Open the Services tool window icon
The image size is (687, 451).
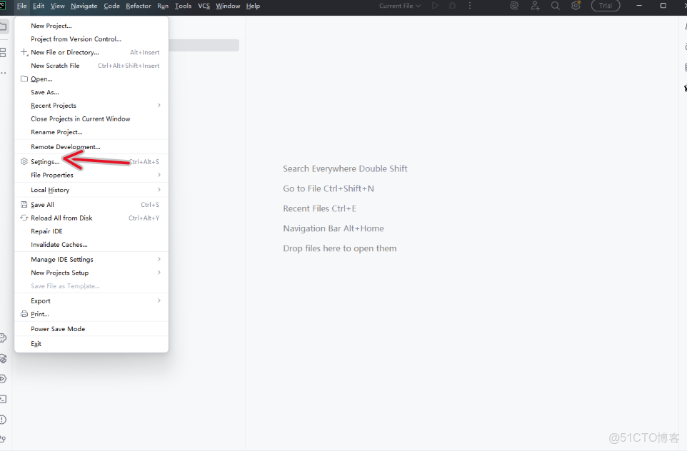3,379
